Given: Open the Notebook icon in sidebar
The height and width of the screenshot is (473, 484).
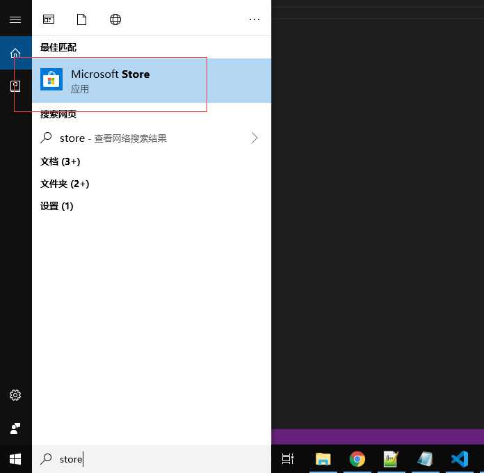Looking at the screenshot, I should (15, 86).
